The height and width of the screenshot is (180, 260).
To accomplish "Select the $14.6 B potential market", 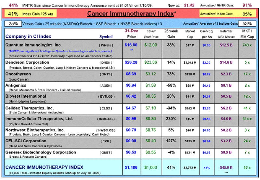I will (226, 62).
